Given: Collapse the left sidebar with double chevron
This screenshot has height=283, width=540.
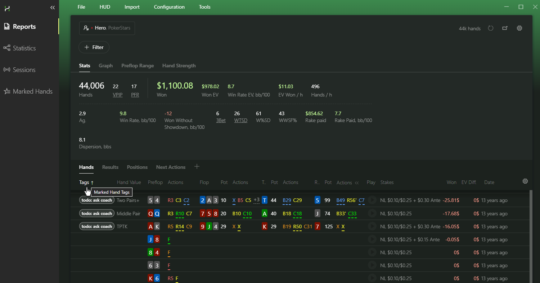Looking at the screenshot, I should pyautogui.click(x=53, y=7).
